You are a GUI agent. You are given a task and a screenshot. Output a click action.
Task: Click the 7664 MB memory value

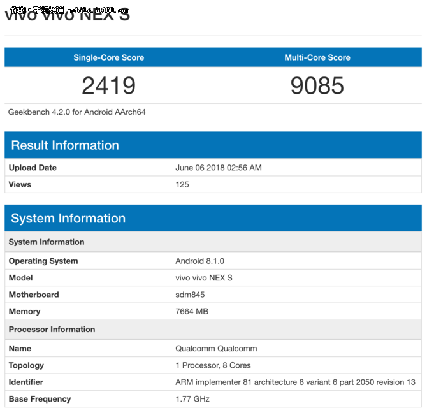click(x=192, y=311)
